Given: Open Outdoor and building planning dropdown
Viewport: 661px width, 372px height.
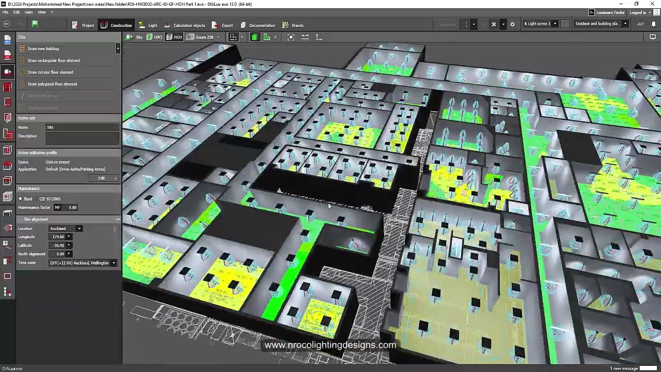Looking at the screenshot, I should (601, 24).
